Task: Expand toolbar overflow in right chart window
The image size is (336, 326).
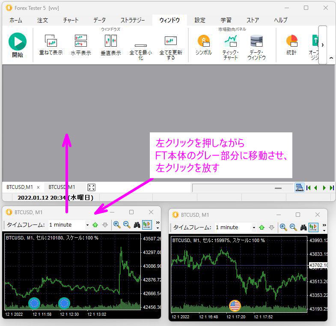Action: [324, 227]
